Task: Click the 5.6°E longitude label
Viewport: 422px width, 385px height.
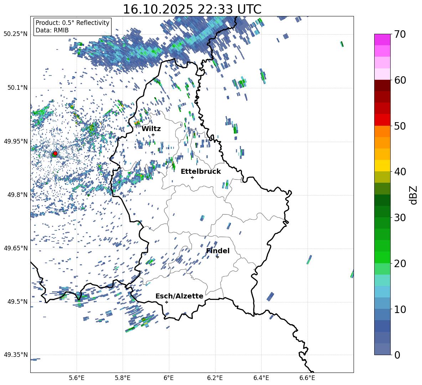Action: point(77,378)
